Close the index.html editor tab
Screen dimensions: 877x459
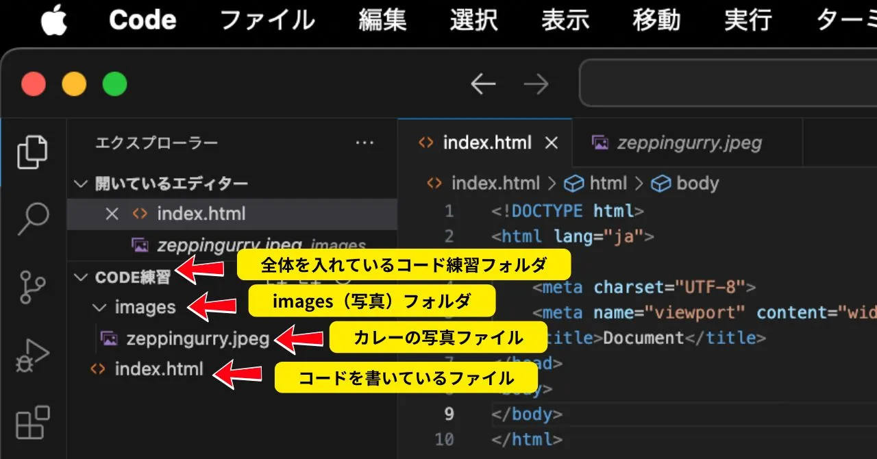click(551, 143)
